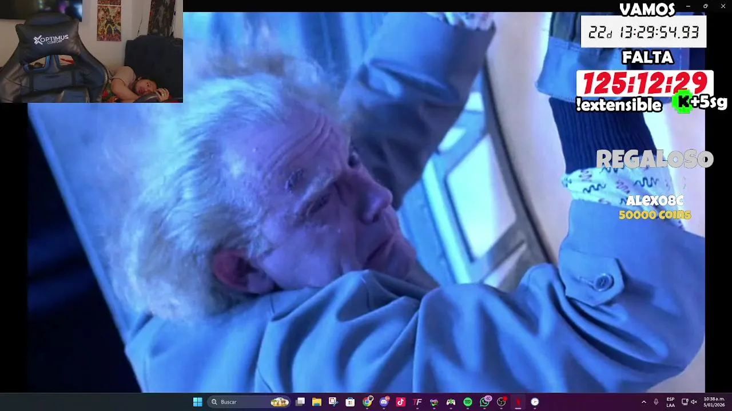Image resolution: width=732 pixels, height=411 pixels.
Task: Open ESP LAA language switcher
Action: tap(670, 402)
